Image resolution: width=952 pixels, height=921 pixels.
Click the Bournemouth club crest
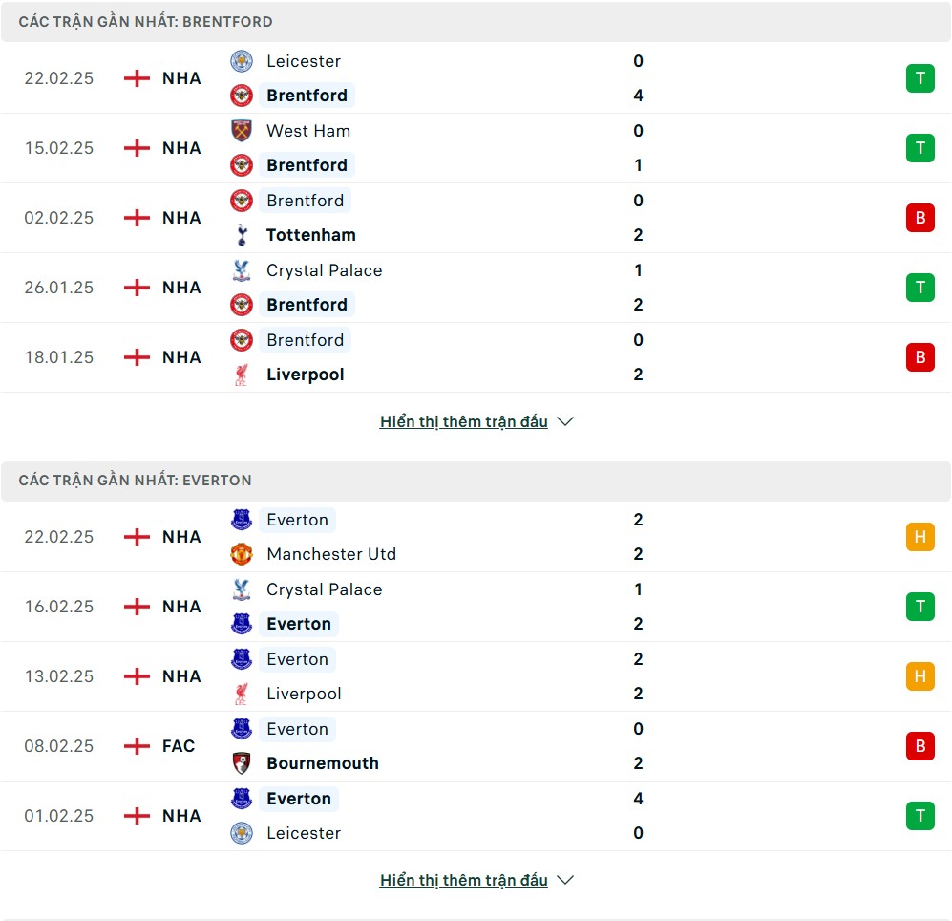coord(242,763)
